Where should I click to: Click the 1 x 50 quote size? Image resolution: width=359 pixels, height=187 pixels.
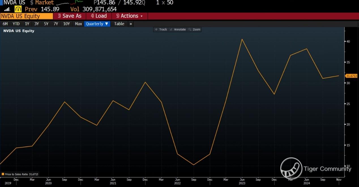(x=164, y=3)
